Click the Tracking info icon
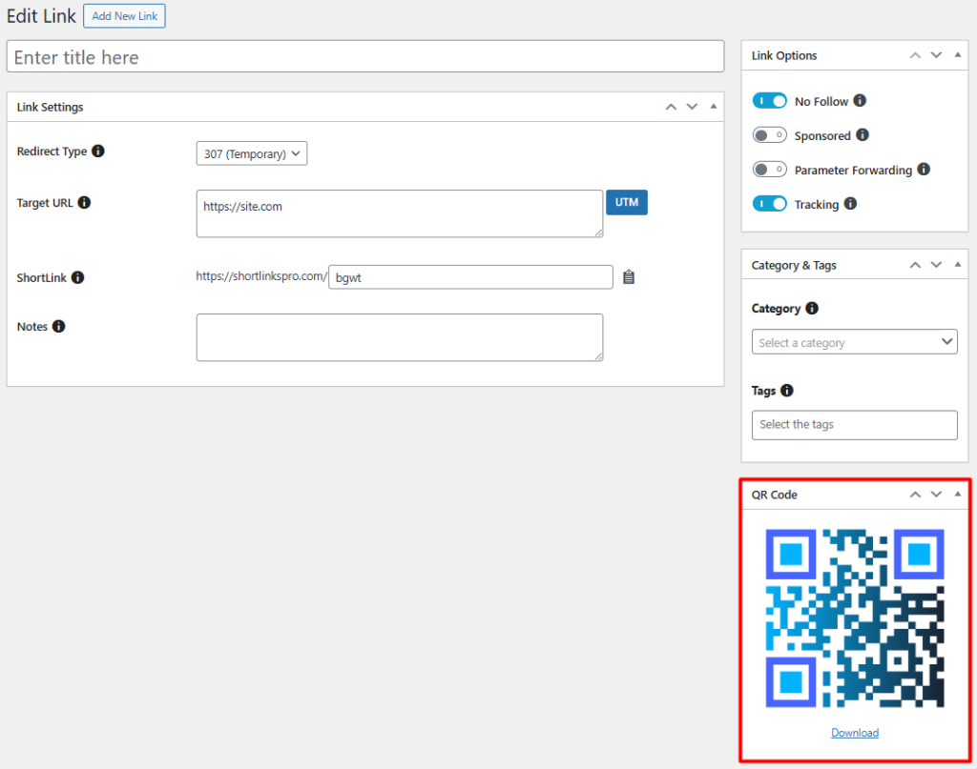Viewport: 977px width, 769px height. pyautogui.click(x=850, y=204)
